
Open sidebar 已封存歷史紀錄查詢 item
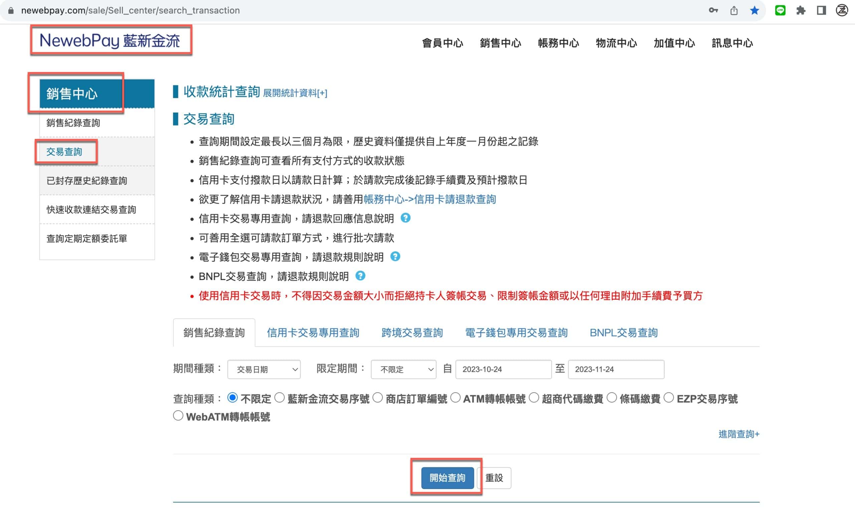pos(97,181)
